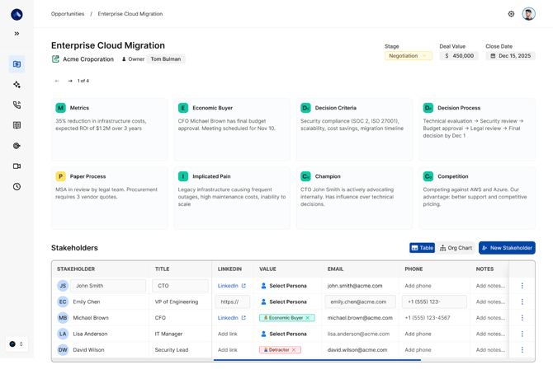Remove the Economic Buyer tag
This screenshot has width=553, height=374.
308,317
